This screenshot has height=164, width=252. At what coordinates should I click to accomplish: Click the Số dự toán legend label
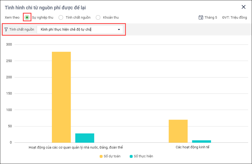point(112,156)
